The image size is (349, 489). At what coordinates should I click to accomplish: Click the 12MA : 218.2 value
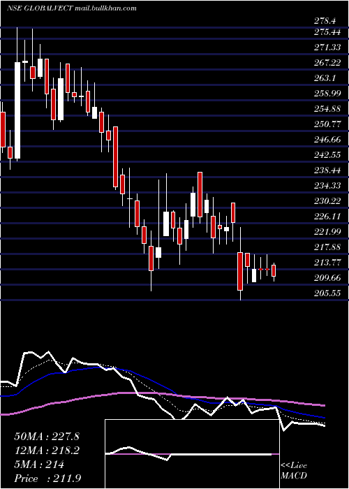[47, 451]
